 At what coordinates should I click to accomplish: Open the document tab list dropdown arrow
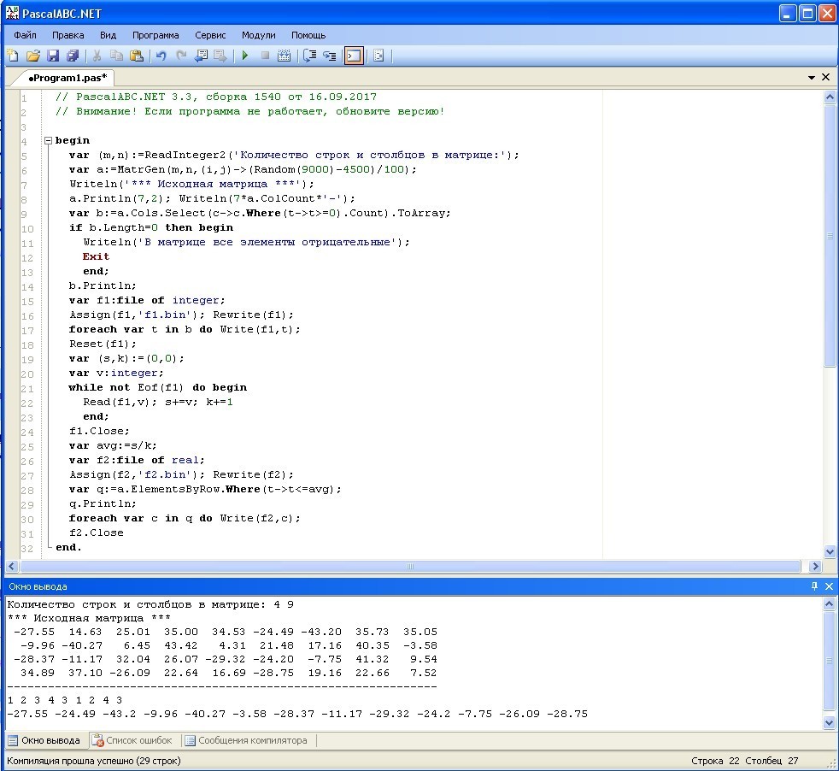[812, 77]
